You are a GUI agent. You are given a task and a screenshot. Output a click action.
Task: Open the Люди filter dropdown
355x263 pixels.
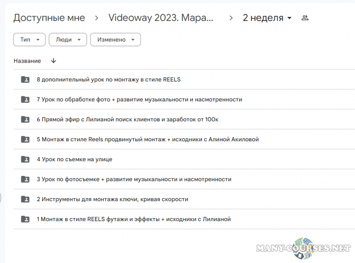(x=67, y=40)
